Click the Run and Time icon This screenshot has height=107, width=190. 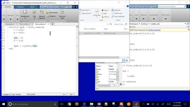62,12
